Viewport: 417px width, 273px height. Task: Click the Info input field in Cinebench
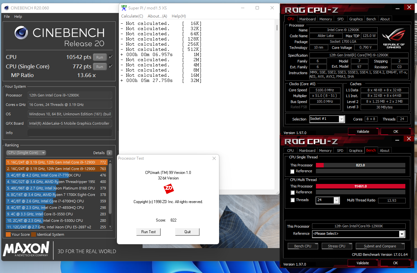click(70, 133)
